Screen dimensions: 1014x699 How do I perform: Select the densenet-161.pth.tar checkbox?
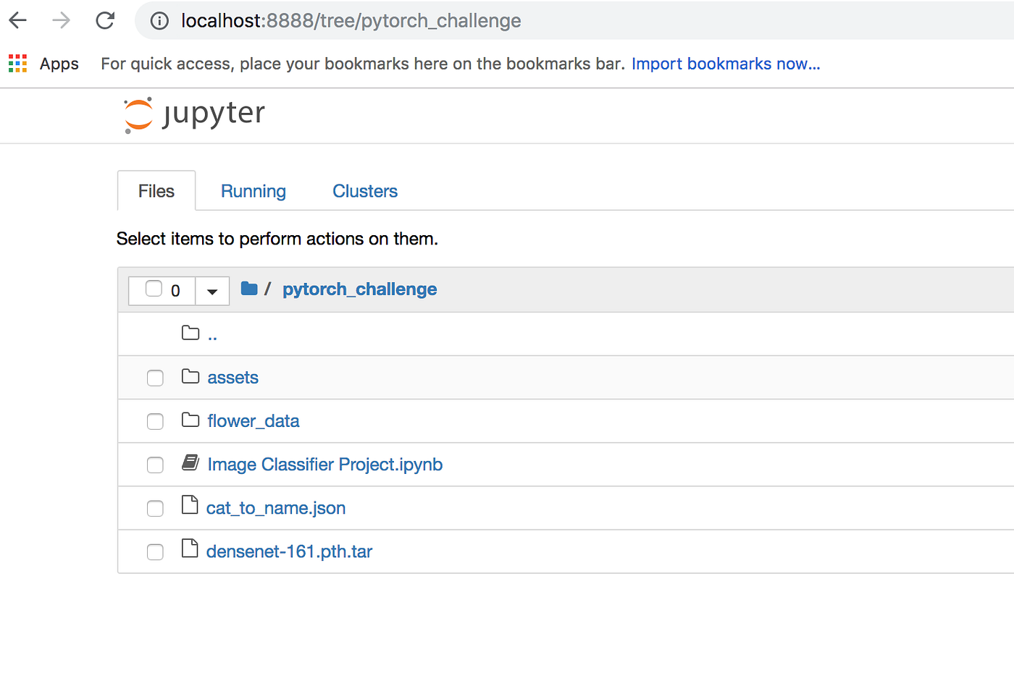155,551
